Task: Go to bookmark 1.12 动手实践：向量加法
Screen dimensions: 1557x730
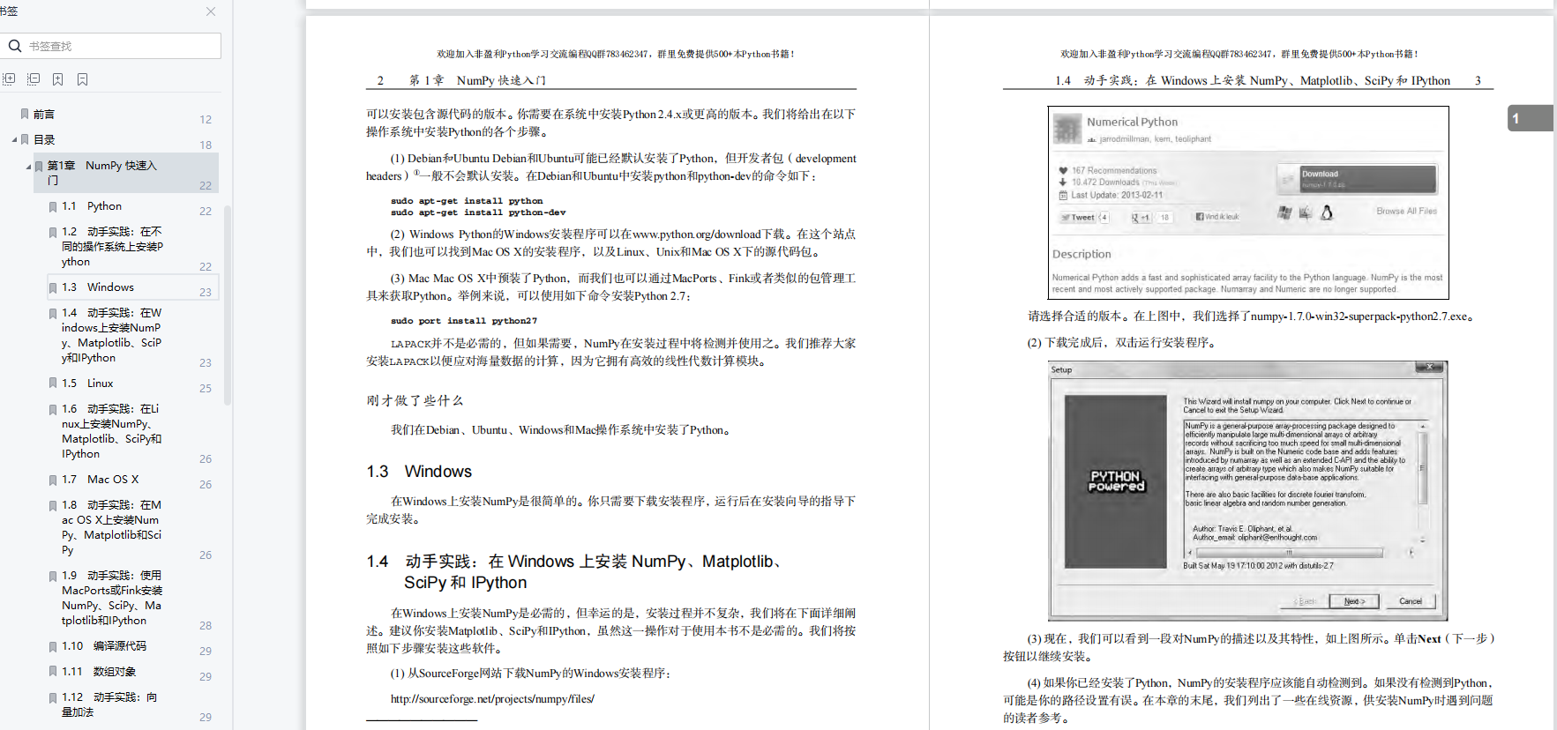Action: tap(109, 704)
